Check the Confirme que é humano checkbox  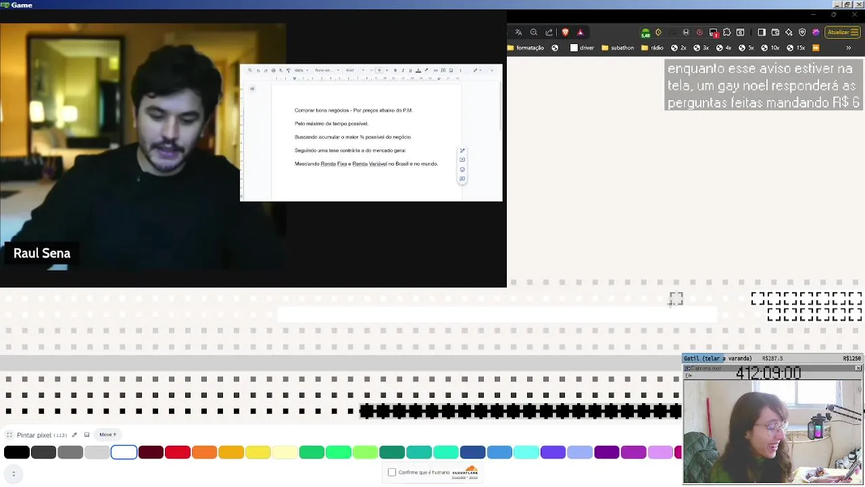(392, 472)
